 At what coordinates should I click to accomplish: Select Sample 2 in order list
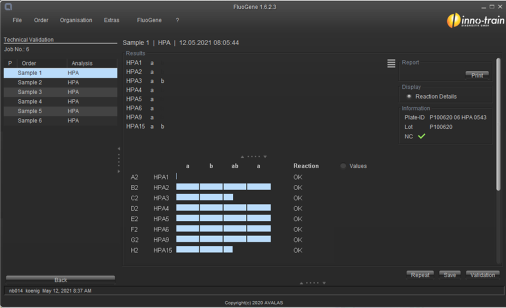point(61,82)
